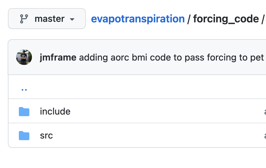The width and height of the screenshot is (266, 168).
Task: Click jmframe's profile avatar picture
Action: (24, 57)
